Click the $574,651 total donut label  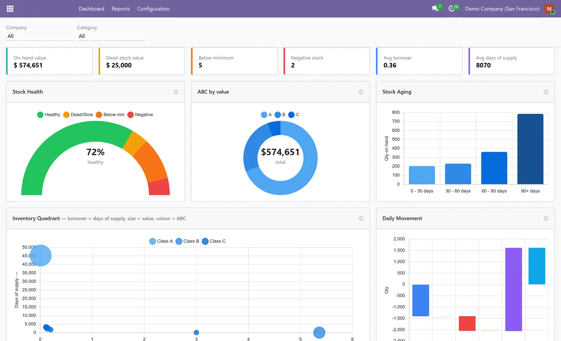point(280,152)
